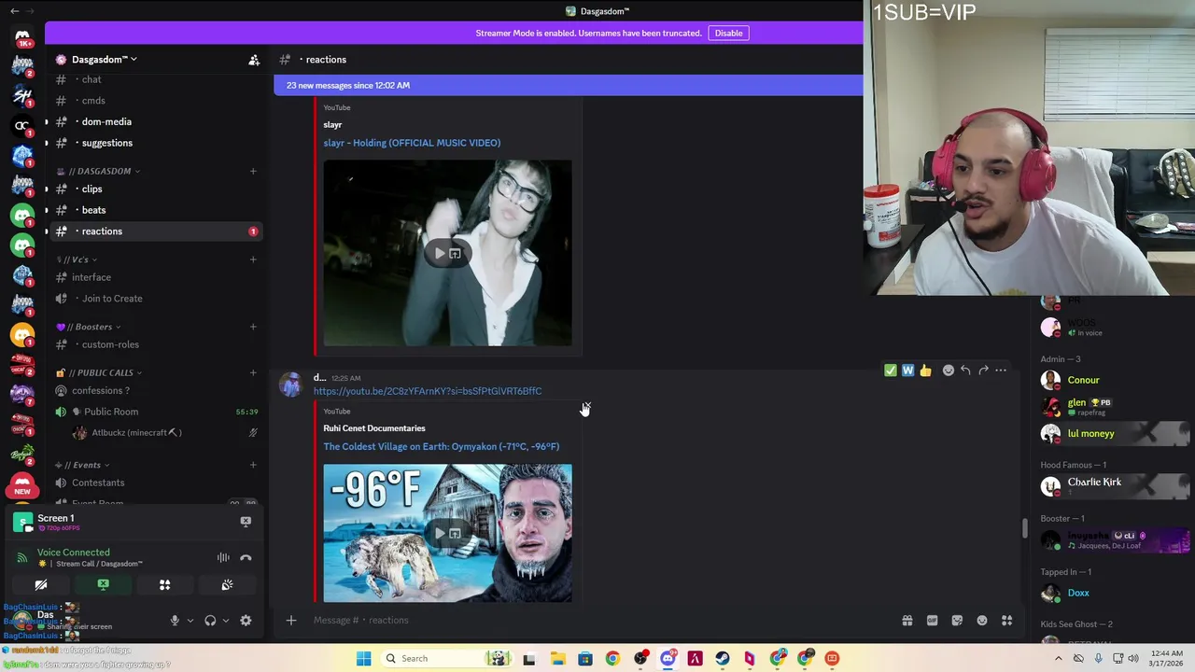Open member Doxx in member list

[x=1078, y=593]
